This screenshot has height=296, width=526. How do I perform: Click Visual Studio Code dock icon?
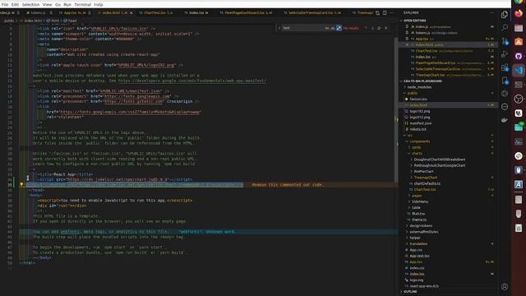[519, 70]
